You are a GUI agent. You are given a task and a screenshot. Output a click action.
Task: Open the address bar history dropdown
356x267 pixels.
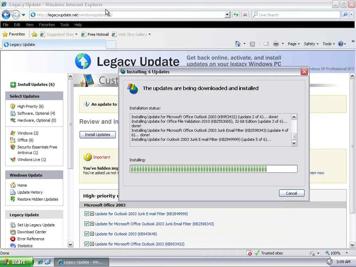pos(227,15)
